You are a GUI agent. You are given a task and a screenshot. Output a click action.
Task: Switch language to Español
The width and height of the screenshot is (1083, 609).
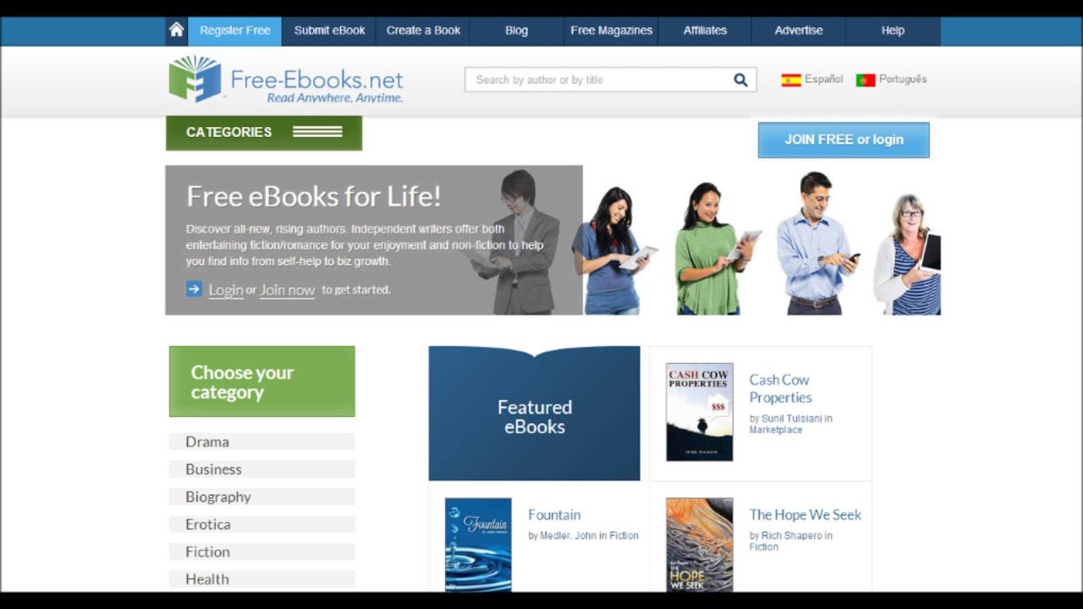pos(823,79)
